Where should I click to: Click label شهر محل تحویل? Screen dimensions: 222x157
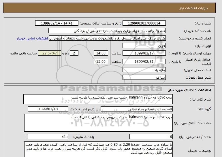pyautogui.click(x=198, y=78)
